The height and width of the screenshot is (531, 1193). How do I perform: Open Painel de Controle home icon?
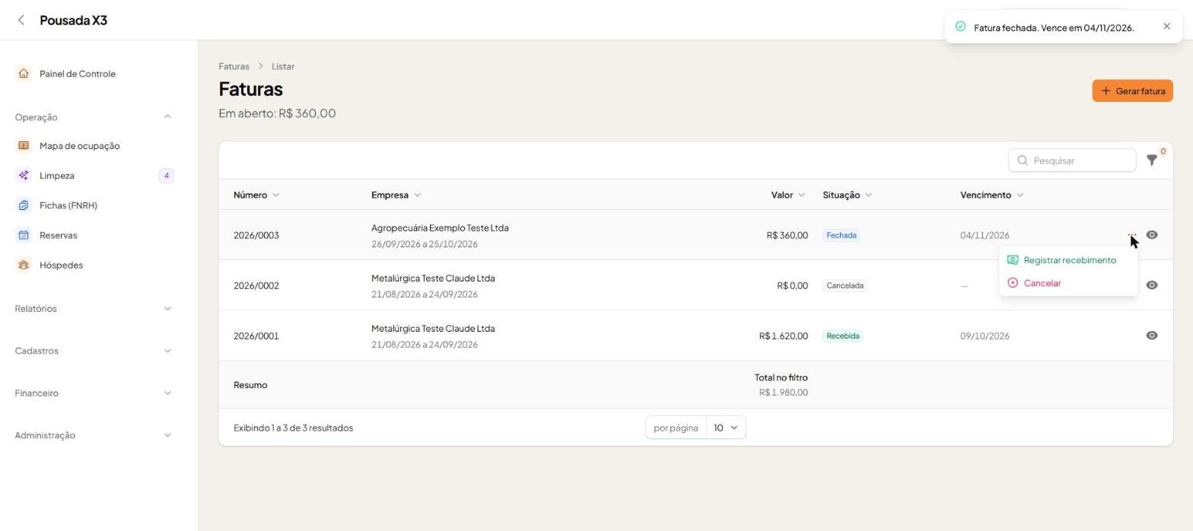pyautogui.click(x=24, y=74)
